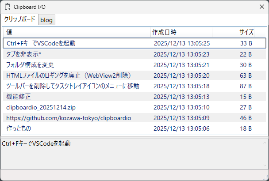
Task: Select the 作ったもの row
Action: click(19, 128)
